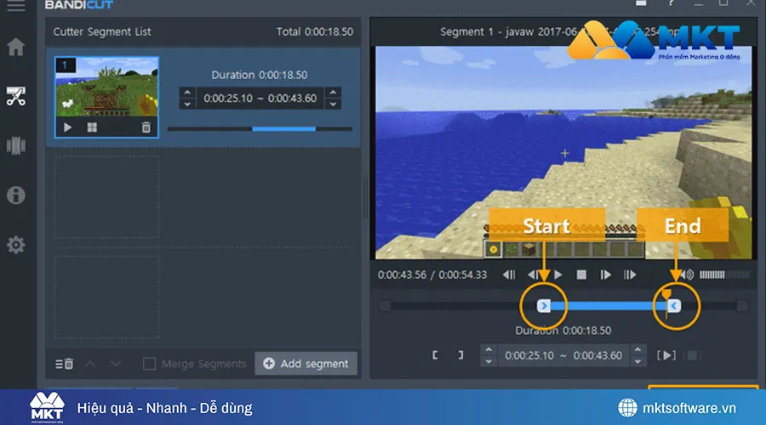The image size is (766, 425).
Task: Increase segment list start time
Action: 187,92
